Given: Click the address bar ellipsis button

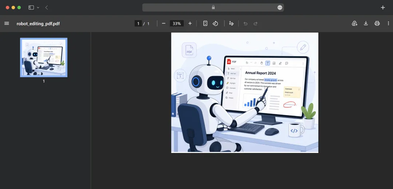Looking at the screenshot, I should 280,8.
